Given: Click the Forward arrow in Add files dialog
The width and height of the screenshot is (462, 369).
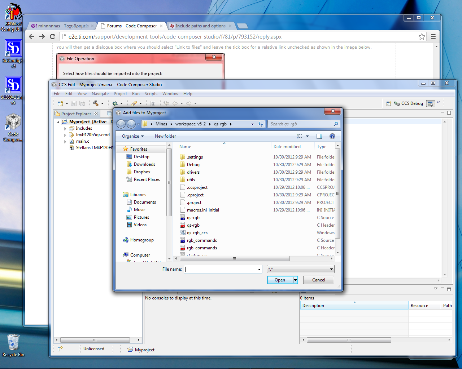Looking at the screenshot, I should click(131, 124).
